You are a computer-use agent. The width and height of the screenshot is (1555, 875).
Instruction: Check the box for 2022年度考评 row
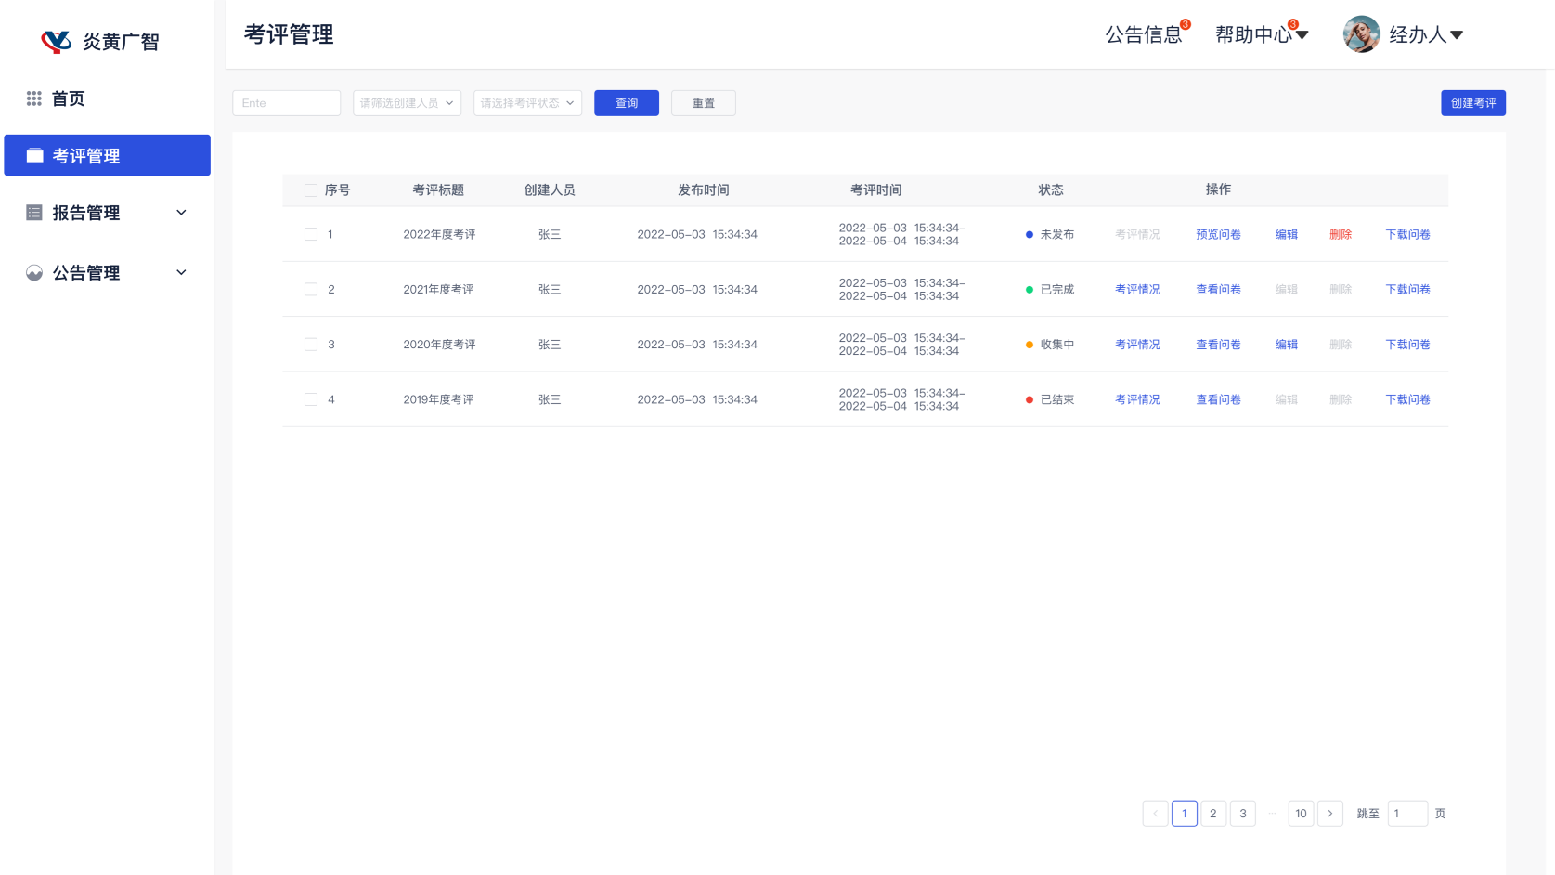[311, 235]
